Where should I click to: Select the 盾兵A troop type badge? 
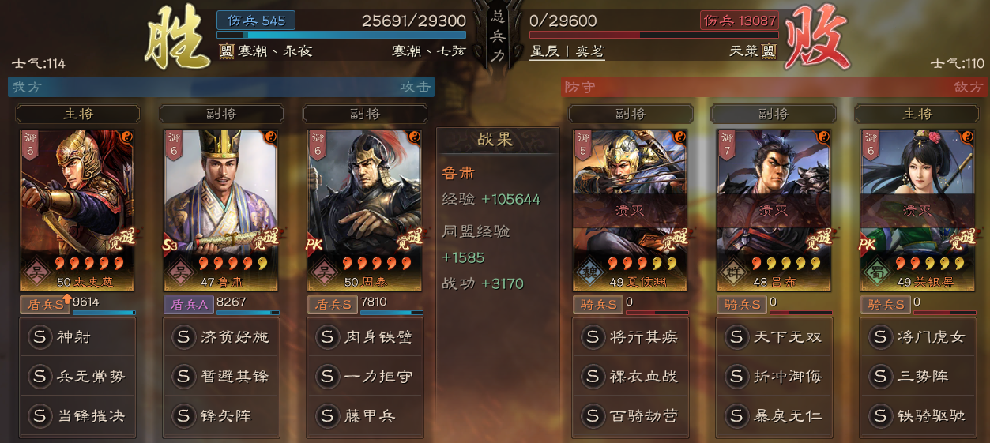[x=188, y=304]
